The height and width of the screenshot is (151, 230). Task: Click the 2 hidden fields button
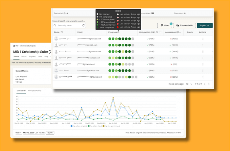[185, 25]
